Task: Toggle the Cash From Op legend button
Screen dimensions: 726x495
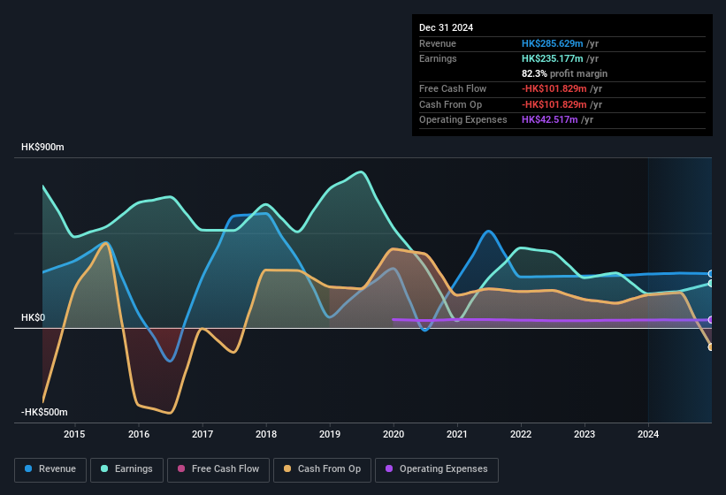Action: click(322, 469)
